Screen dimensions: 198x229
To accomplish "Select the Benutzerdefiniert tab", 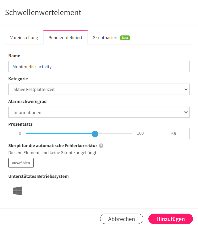I will click(x=66, y=38).
